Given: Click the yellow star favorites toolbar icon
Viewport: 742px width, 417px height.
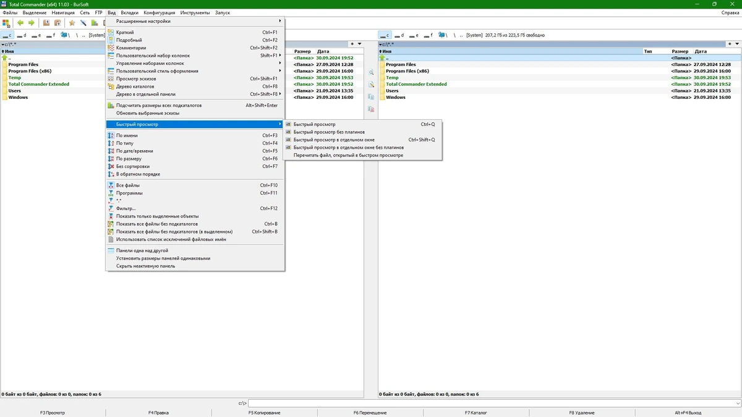Looking at the screenshot, I should point(72,23).
